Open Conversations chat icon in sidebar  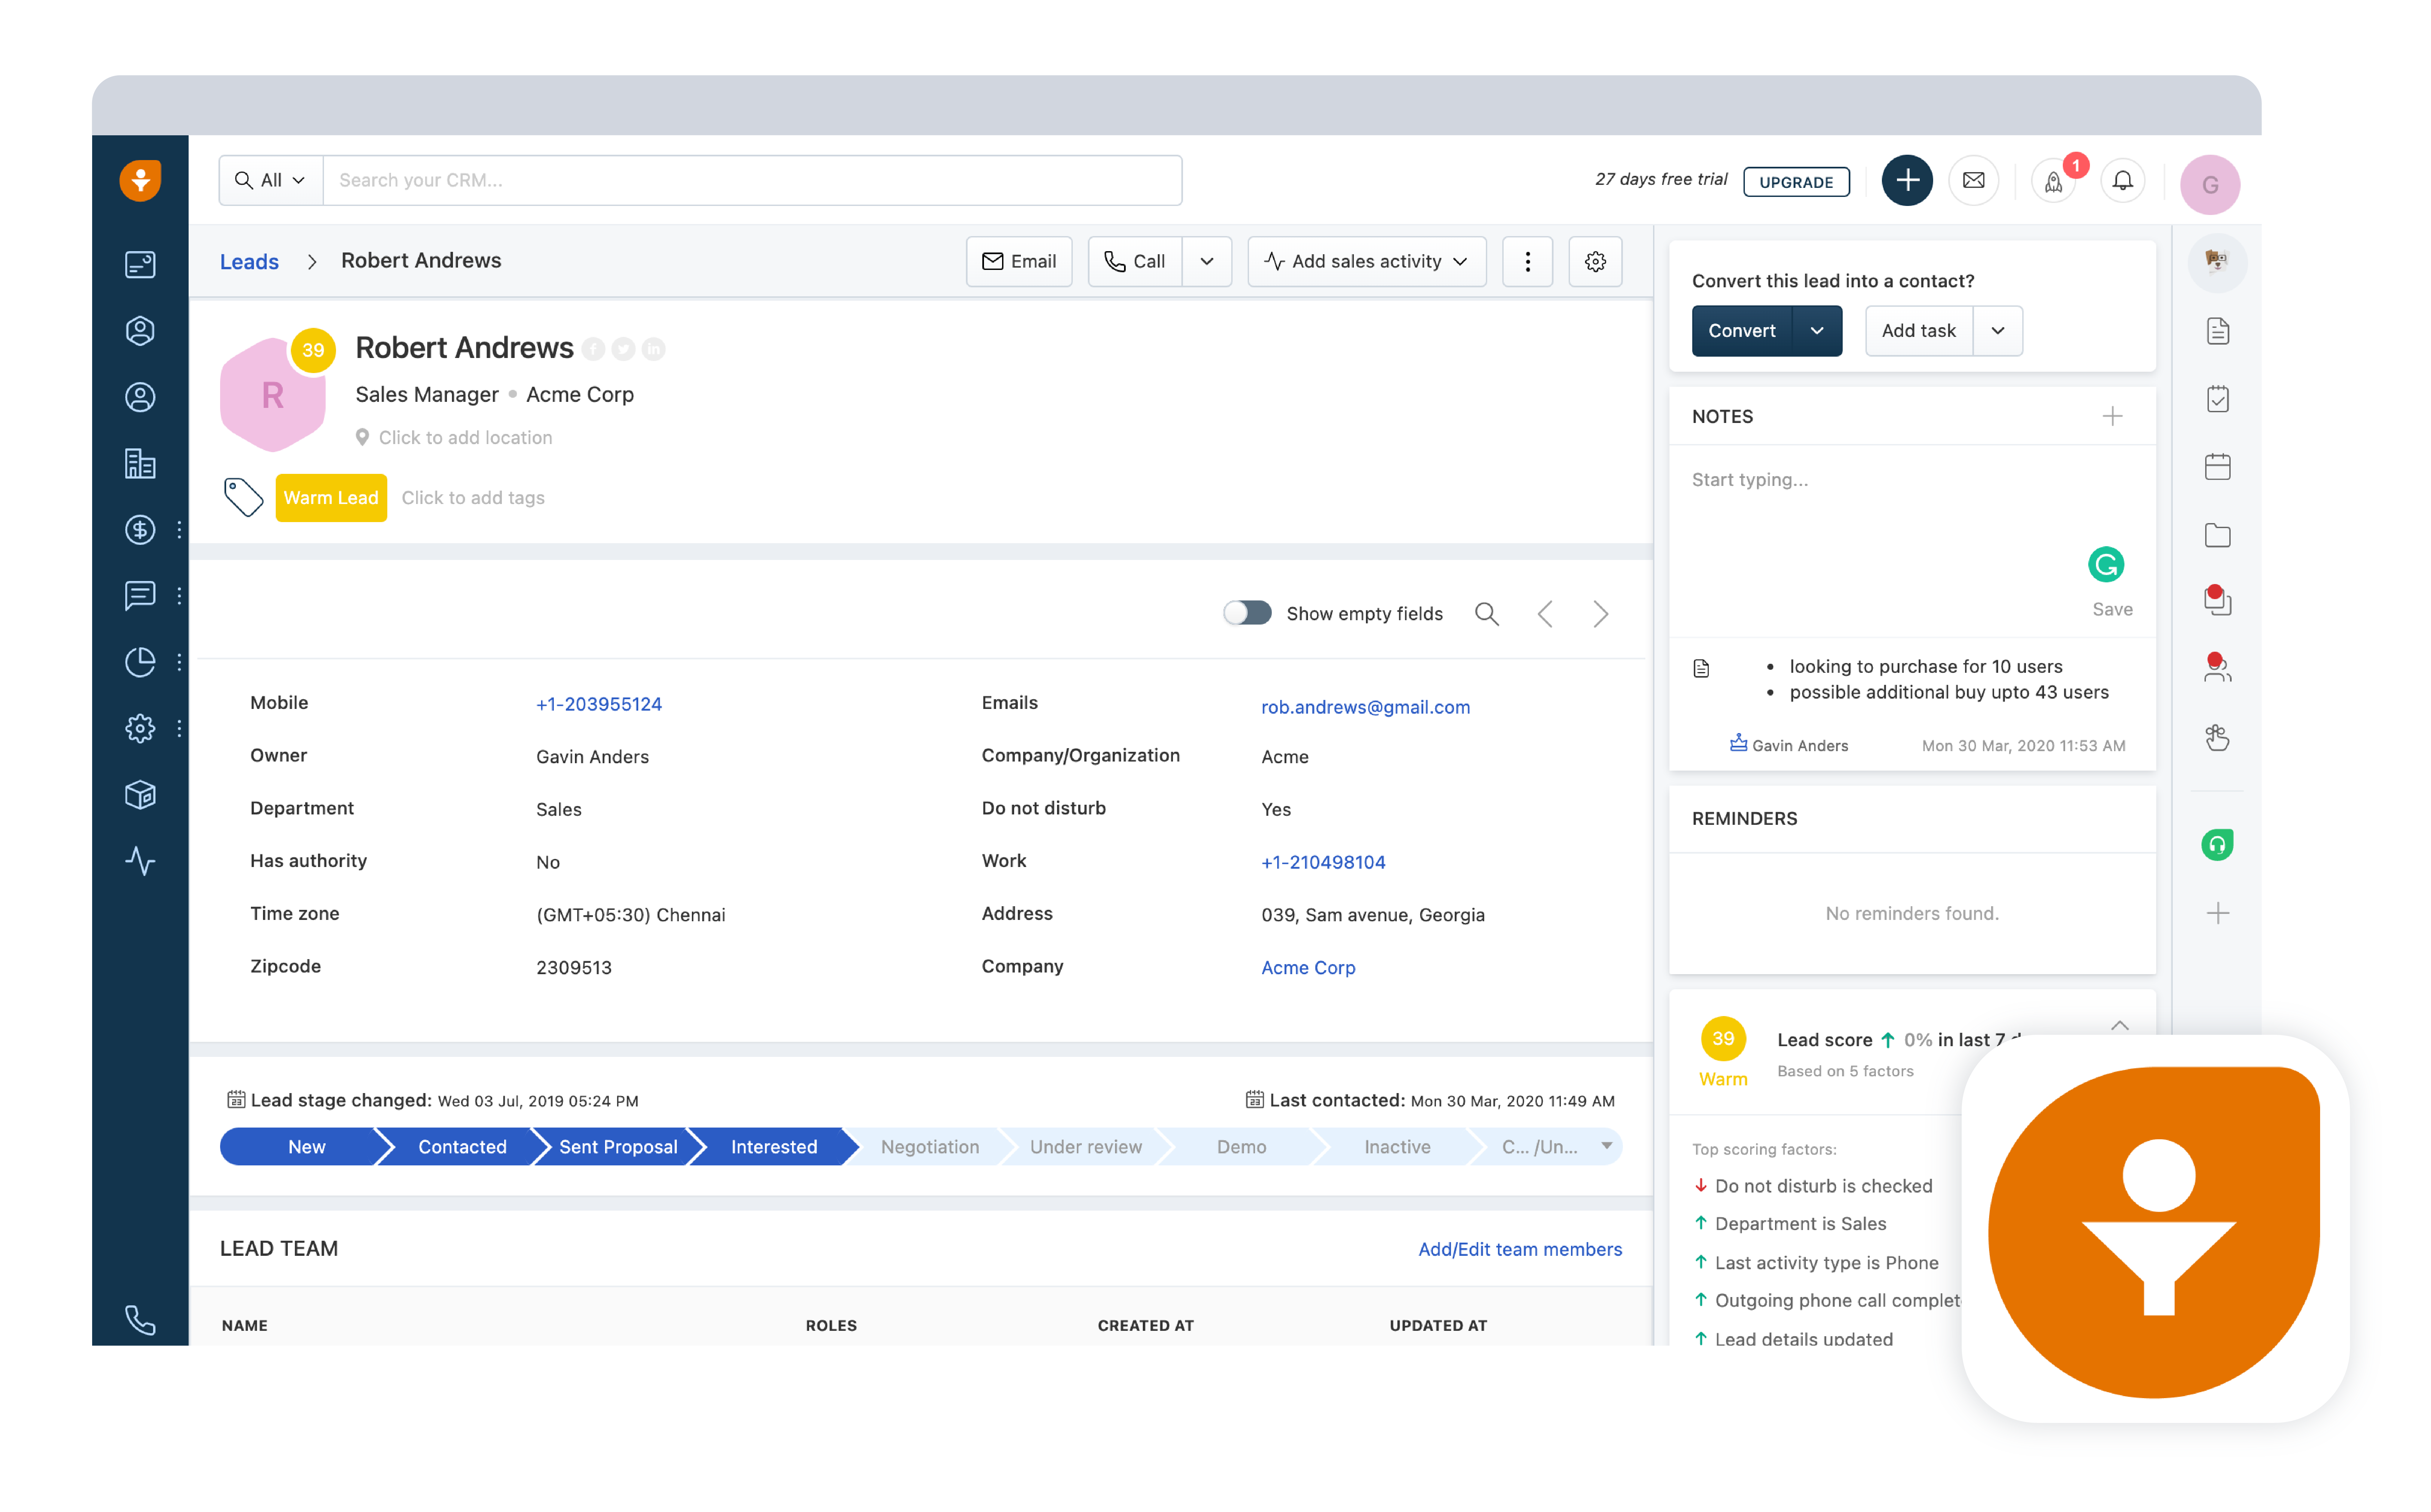(140, 596)
